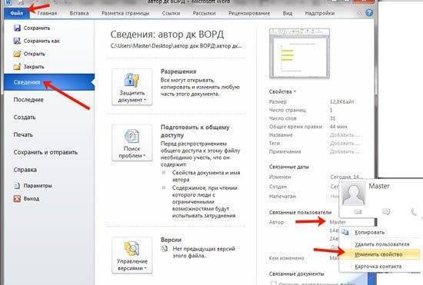
Task: Click the Сохранить floppy disk icon
Action: pyautogui.click(x=17, y=28)
